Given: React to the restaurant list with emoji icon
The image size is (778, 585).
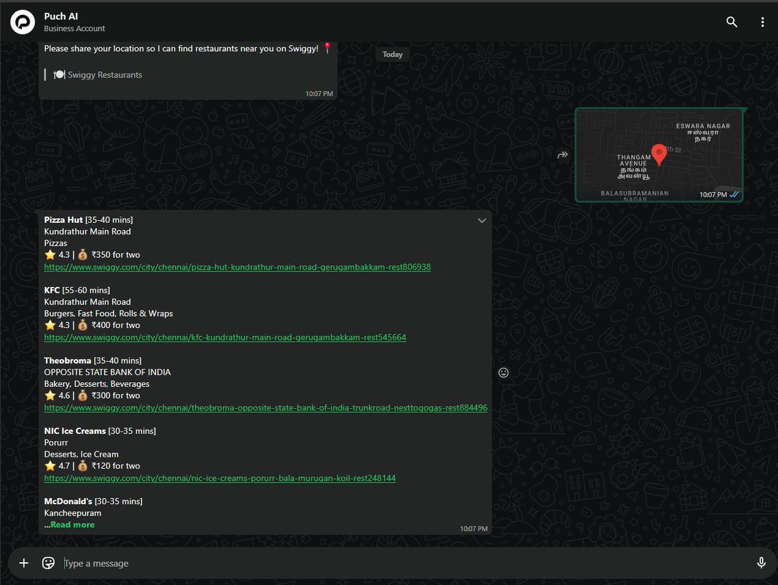Looking at the screenshot, I should [504, 373].
